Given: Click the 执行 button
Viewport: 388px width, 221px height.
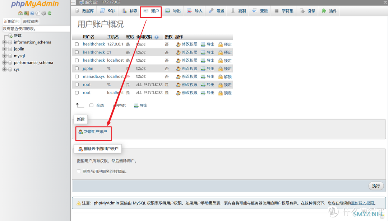Looking at the screenshot, I should click(376, 186).
